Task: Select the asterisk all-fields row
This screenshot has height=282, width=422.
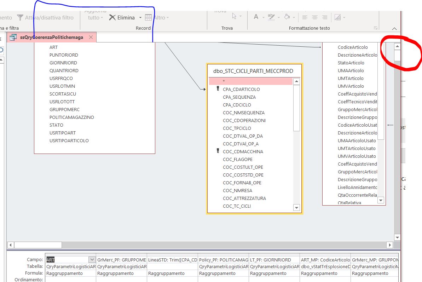Action: [x=250, y=81]
